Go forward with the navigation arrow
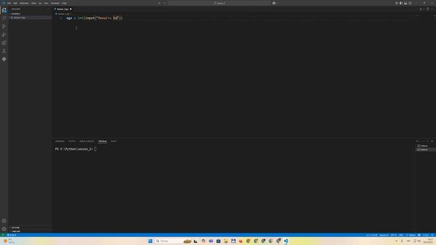Viewport: 436px width, 245px height. click(x=165, y=3)
